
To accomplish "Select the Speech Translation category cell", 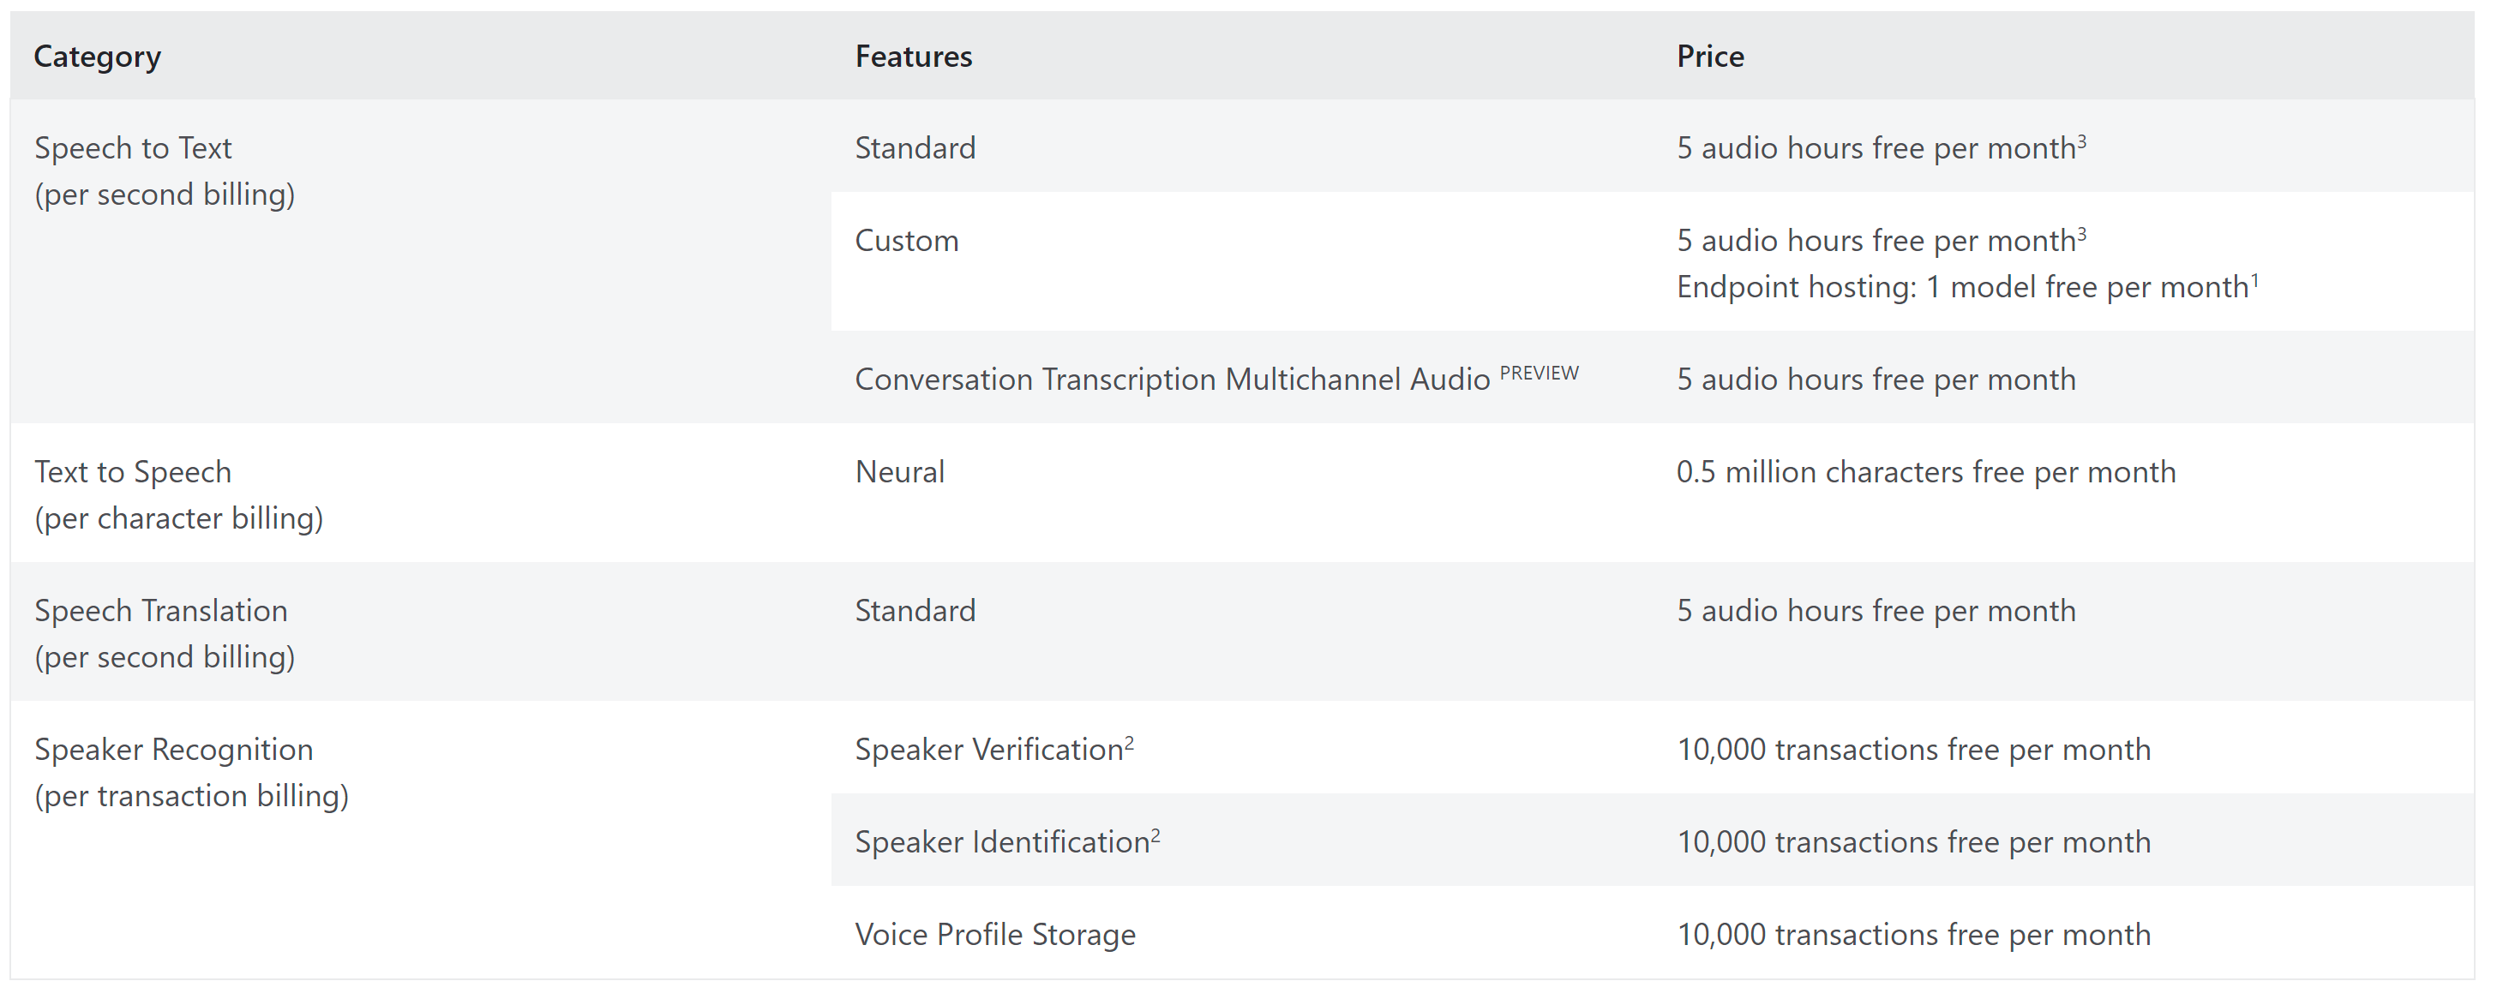I will [x=420, y=631].
